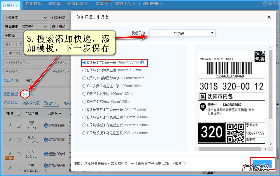Click the Wangwang icon next to 亲爱的吴自飞
Screen dimensions: 280x176
46,165
